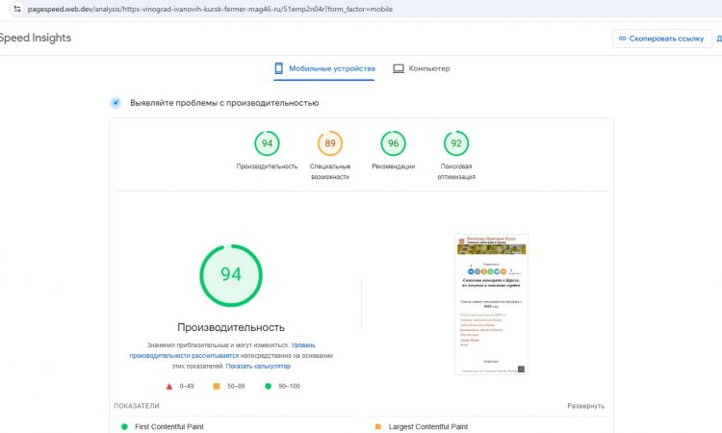Image resolution: width=722 pixels, height=433 pixels.
Task: Click the large Производительность heading
Action: 231,327
